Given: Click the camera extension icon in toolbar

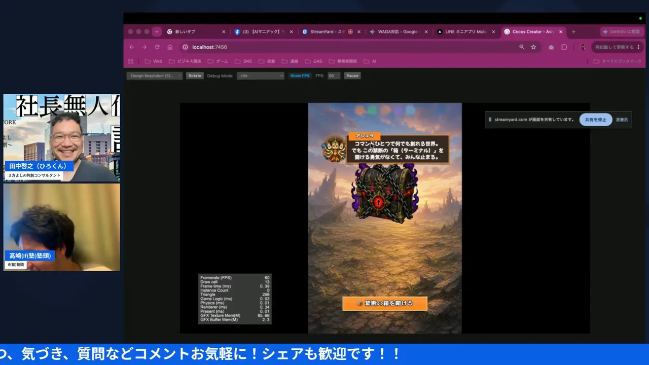Looking at the screenshot, I should point(551,47).
